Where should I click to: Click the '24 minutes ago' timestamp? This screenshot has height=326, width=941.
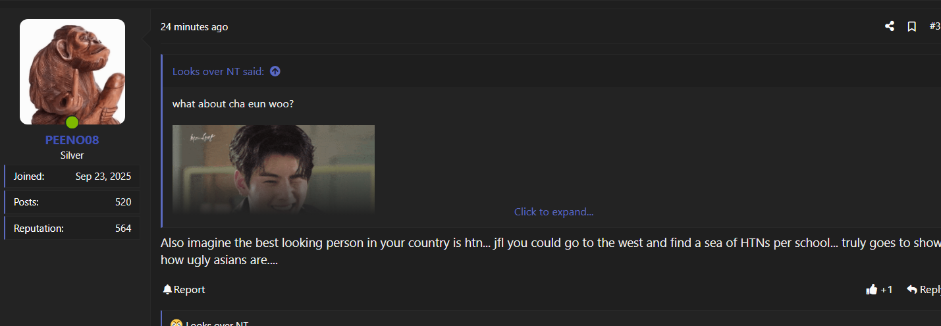pyautogui.click(x=194, y=27)
